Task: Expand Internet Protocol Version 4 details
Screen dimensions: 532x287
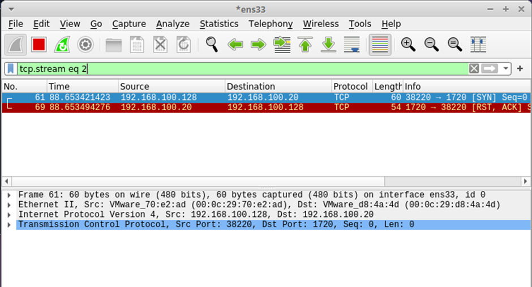Action: [x=9, y=215]
